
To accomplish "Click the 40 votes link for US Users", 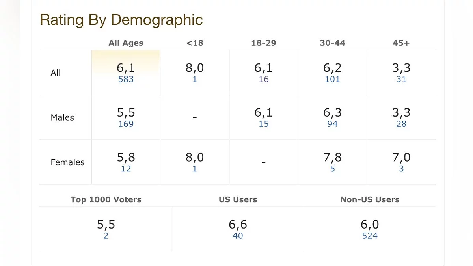I will point(238,236).
